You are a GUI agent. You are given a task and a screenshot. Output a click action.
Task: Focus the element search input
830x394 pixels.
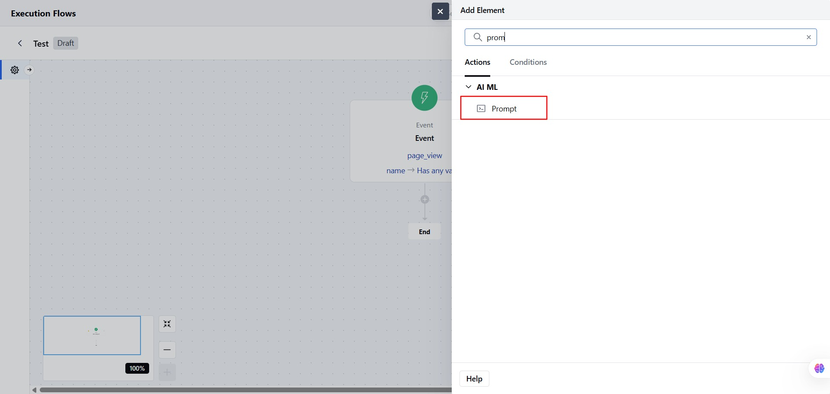pos(641,37)
